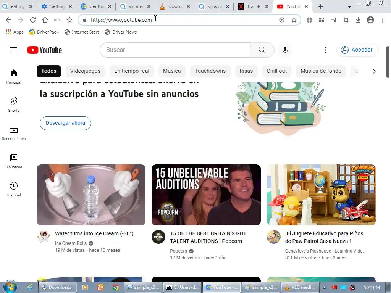Open Historial in the sidebar

click(14, 189)
